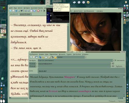Screen dimensions: 129x103
Task: Click address book button beside second recipient
Action: point(113,66)
